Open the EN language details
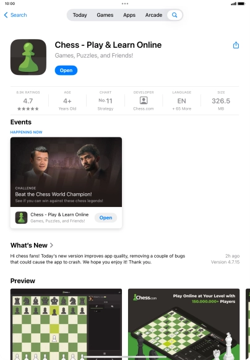The height and width of the screenshot is (360, 250). pos(182,101)
